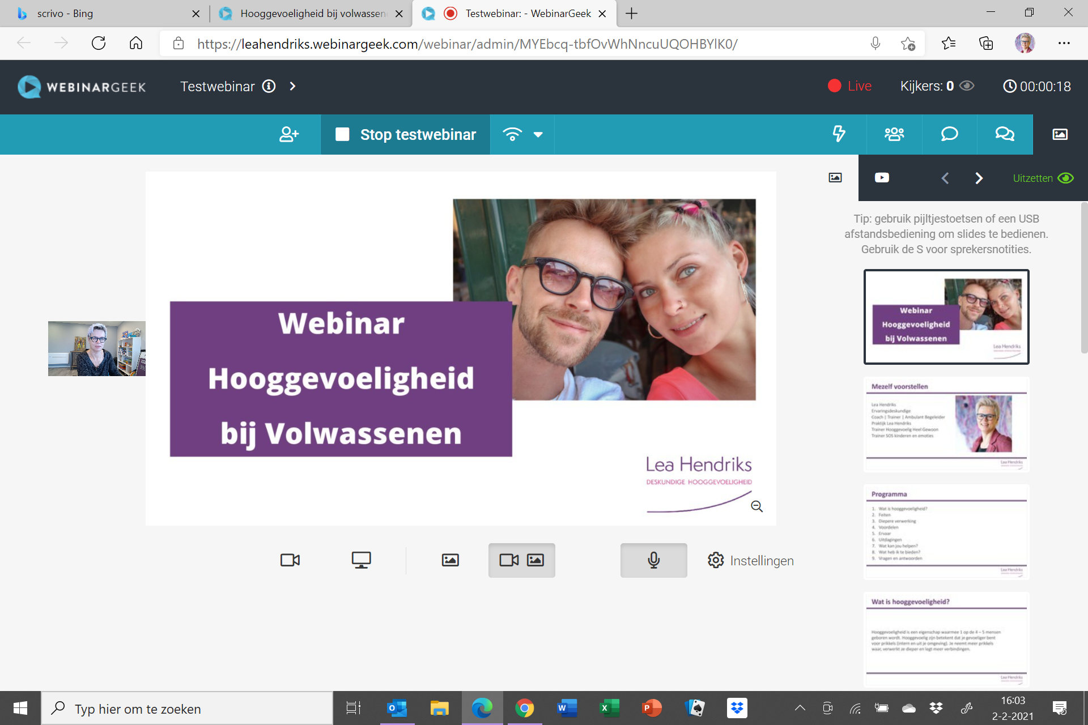
Task: Toggle the microphone mute button
Action: click(653, 560)
